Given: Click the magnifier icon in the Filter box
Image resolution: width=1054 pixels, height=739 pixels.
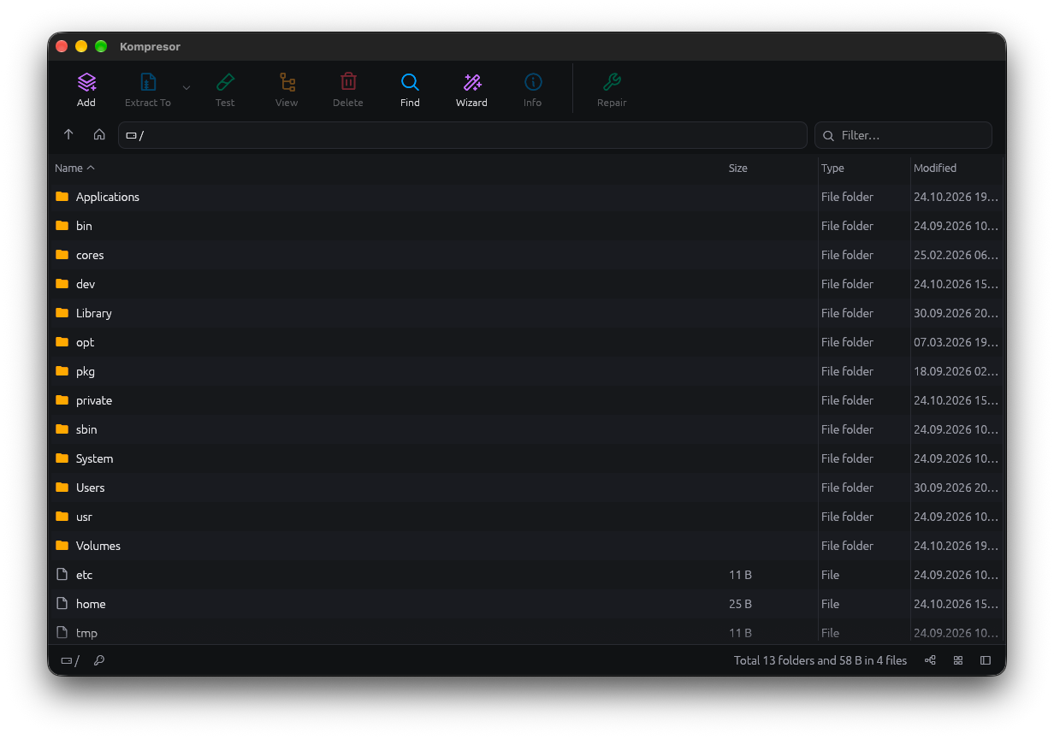Looking at the screenshot, I should click(829, 135).
